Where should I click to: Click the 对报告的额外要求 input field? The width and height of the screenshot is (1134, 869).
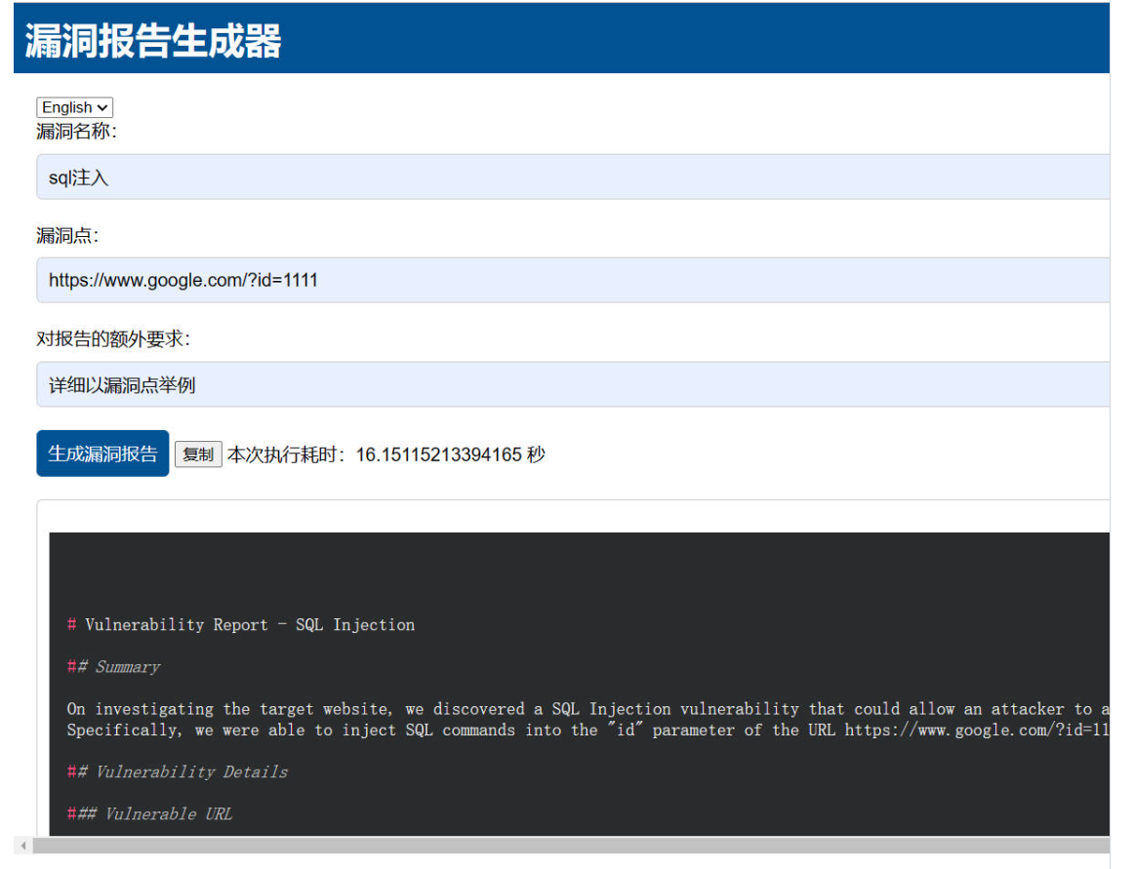tap(573, 384)
